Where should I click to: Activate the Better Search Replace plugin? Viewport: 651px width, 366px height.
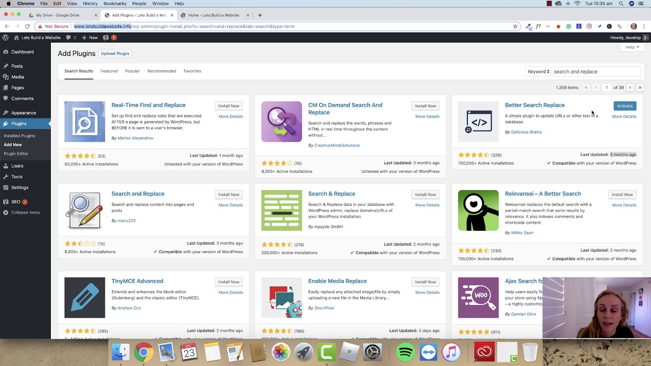tap(625, 106)
